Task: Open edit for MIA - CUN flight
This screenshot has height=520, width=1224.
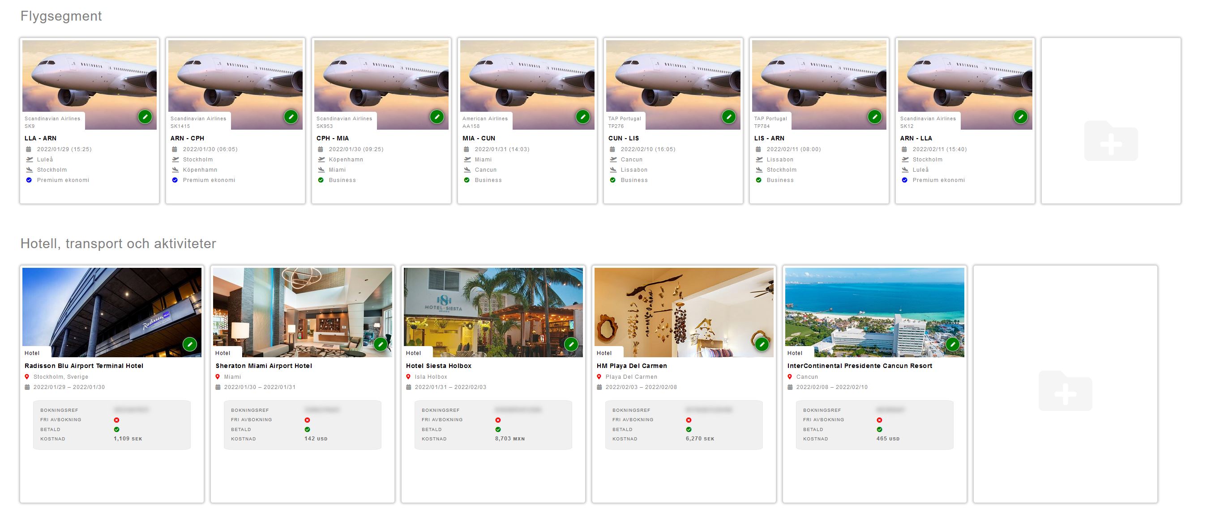Action: (x=582, y=117)
